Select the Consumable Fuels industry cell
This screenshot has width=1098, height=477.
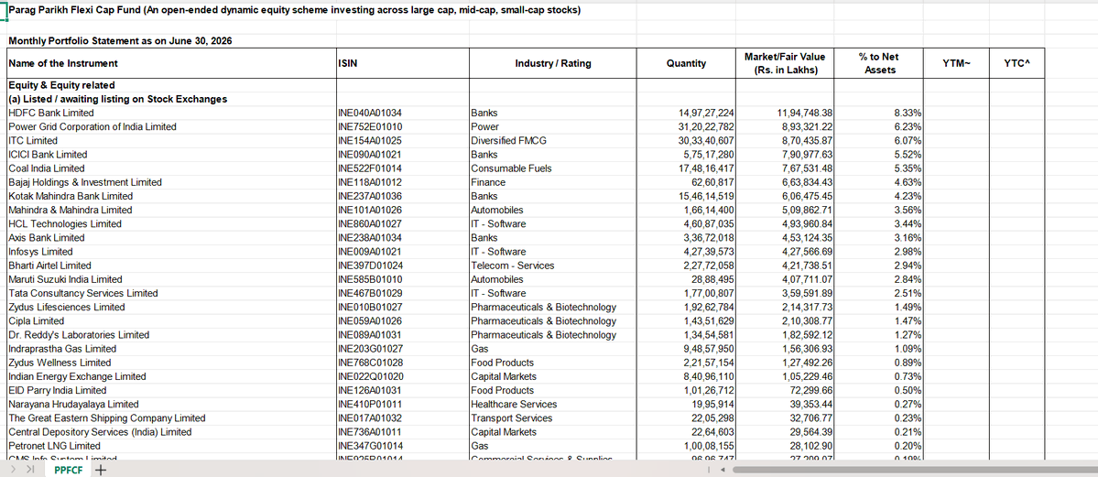pyautogui.click(x=552, y=168)
